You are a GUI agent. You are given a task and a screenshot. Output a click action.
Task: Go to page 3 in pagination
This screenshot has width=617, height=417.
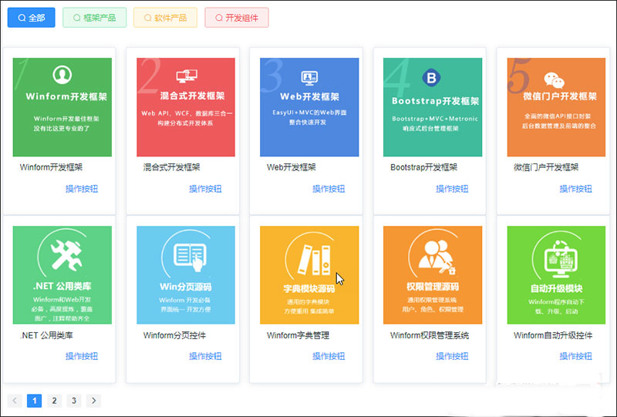74,401
